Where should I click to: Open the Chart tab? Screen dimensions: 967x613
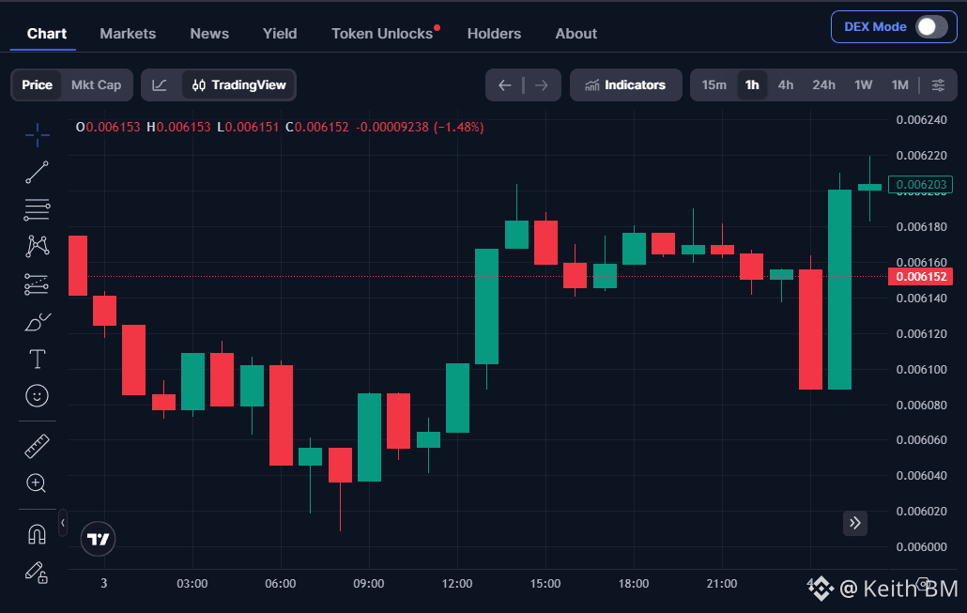(x=47, y=34)
